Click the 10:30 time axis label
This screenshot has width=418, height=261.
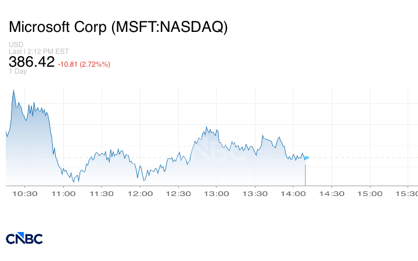tap(26, 194)
